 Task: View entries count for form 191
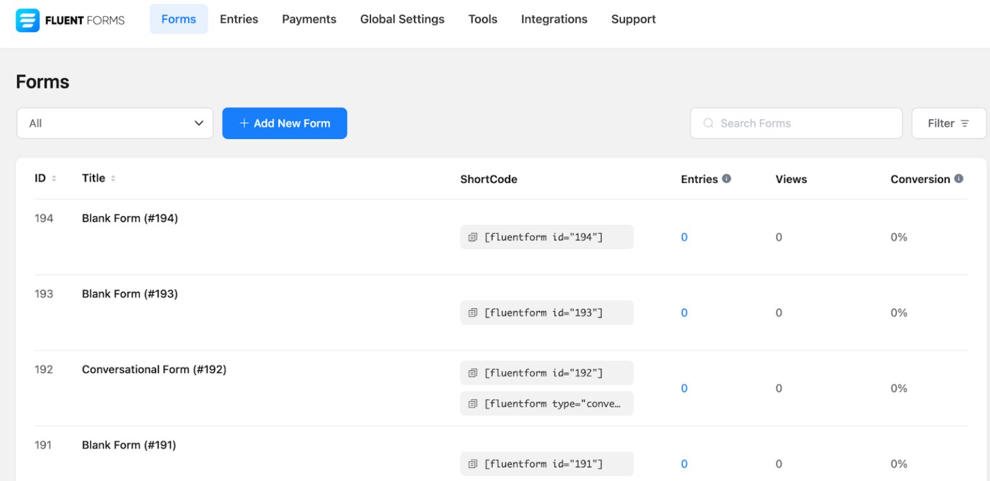pyautogui.click(x=684, y=464)
